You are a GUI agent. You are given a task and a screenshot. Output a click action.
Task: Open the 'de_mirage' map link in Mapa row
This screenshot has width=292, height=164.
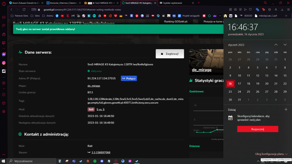[94, 86]
